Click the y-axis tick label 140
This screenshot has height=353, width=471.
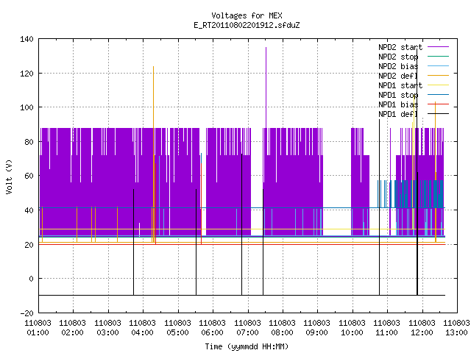(26, 39)
